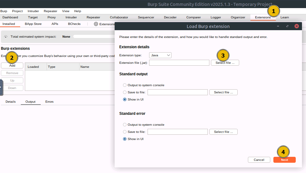This screenshot has width=306, height=173.
Task: Open the Burp menu
Action: tap(4, 11)
